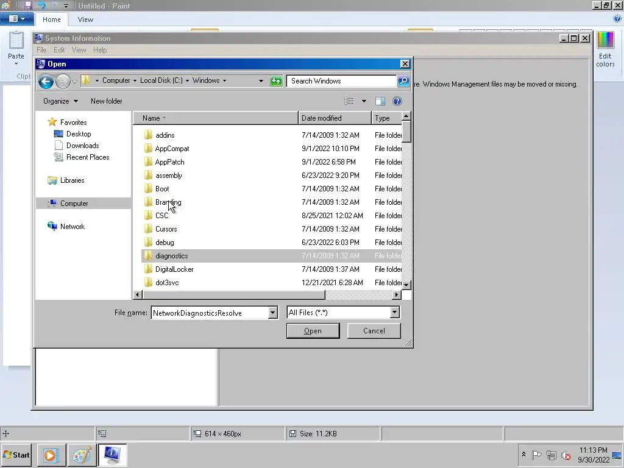Image resolution: width=624 pixels, height=468 pixels.
Task: Click the network tray icon
Action: (x=551, y=455)
